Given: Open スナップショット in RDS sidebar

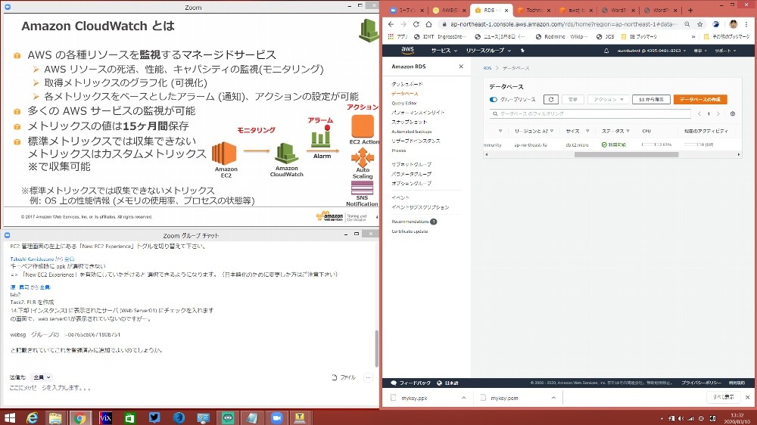Looking at the screenshot, I should tap(410, 122).
